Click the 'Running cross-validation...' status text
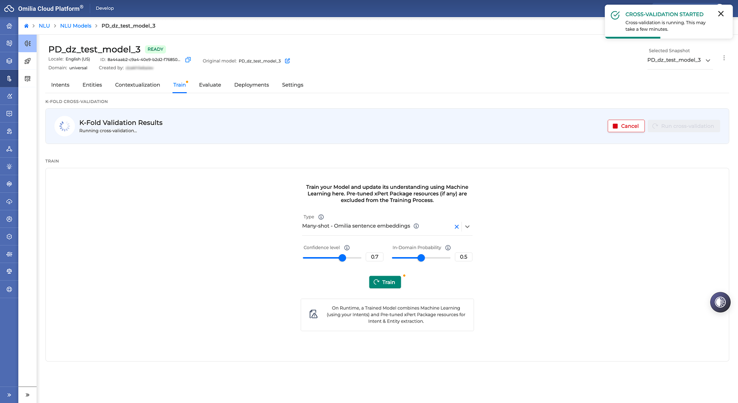Screen dimensions: 738x403 coord(108,131)
